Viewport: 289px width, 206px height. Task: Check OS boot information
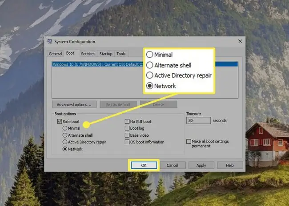[127, 142]
